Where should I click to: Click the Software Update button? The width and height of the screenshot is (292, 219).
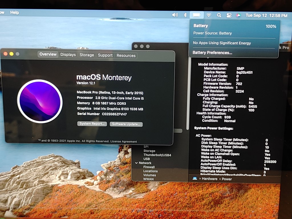tap(126, 124)
